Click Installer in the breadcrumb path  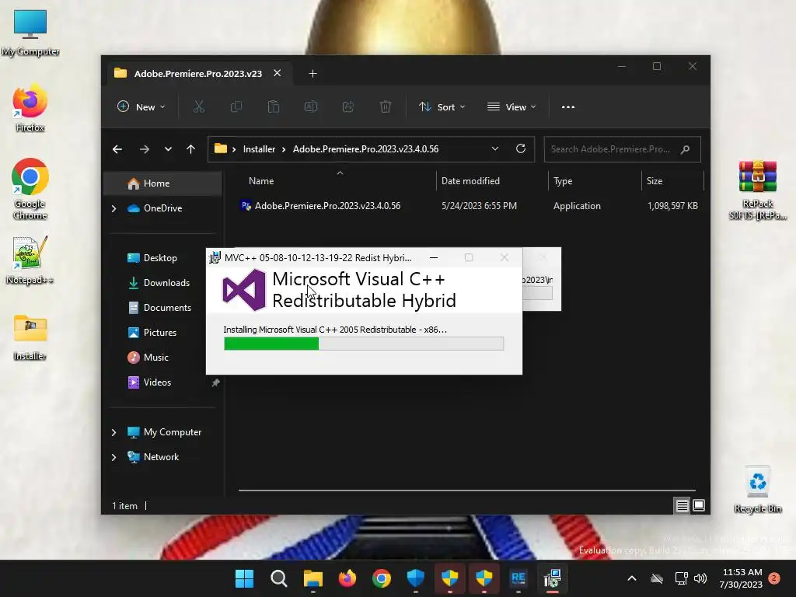259,149
